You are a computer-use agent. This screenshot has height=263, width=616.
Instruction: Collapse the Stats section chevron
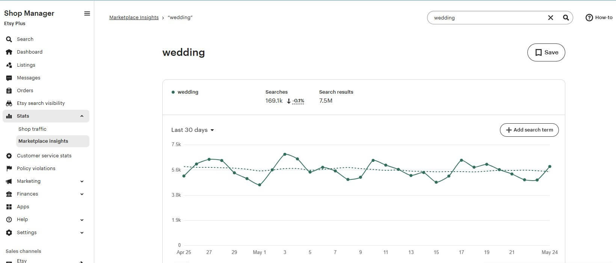[82, 116]
